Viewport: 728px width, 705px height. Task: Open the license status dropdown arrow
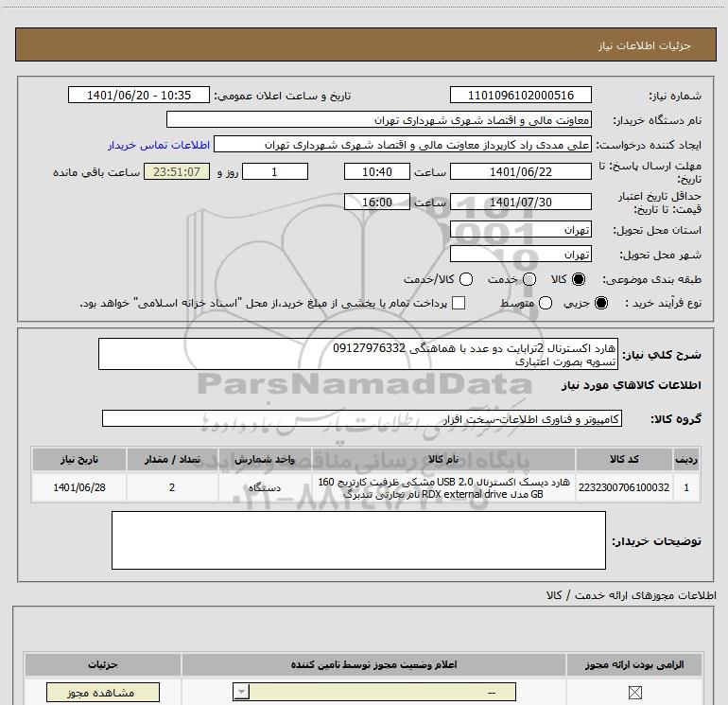tap(241, 692)
